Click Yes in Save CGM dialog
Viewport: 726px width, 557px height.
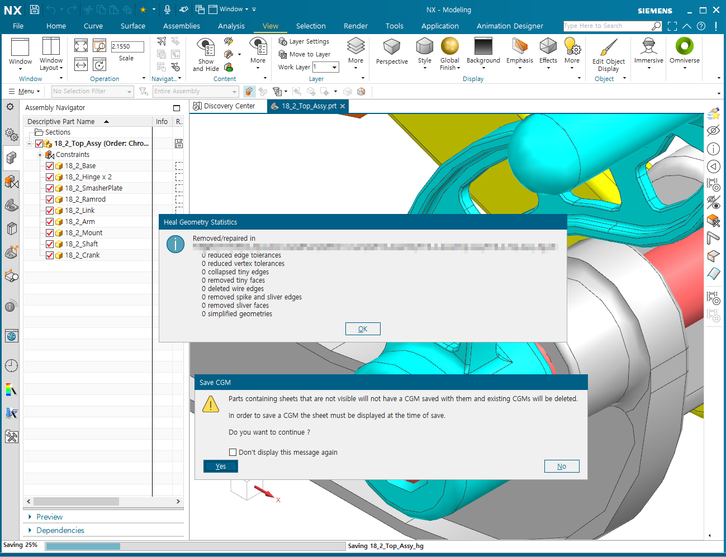[221, 466]
